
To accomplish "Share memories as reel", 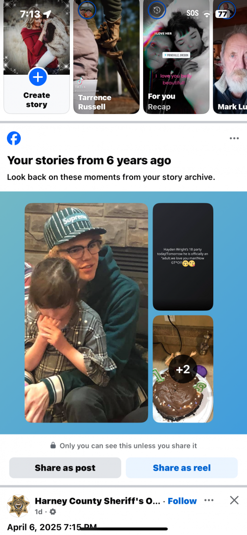I will [x=182, y=468].
